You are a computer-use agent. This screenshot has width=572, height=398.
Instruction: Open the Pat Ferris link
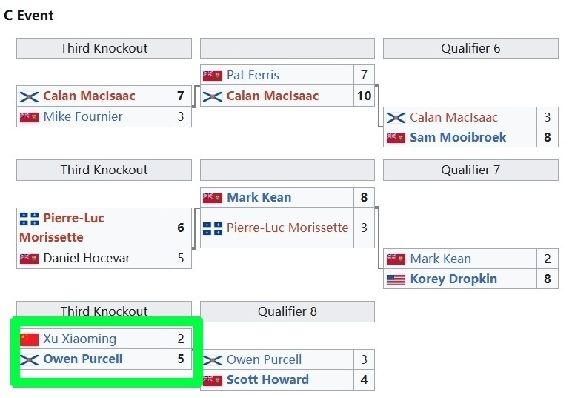click(x=253, y=76)
